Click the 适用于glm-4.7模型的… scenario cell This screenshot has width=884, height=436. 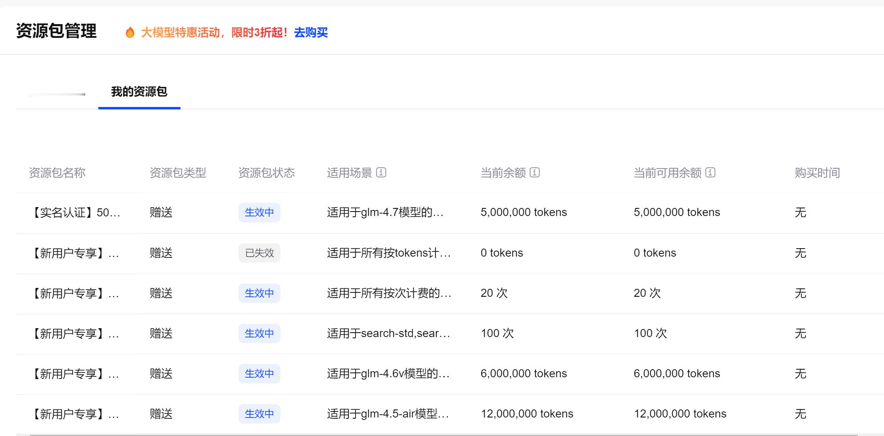(385, 212)
